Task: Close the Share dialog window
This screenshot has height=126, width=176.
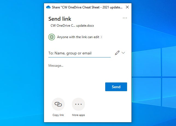Action: [127, 7]
